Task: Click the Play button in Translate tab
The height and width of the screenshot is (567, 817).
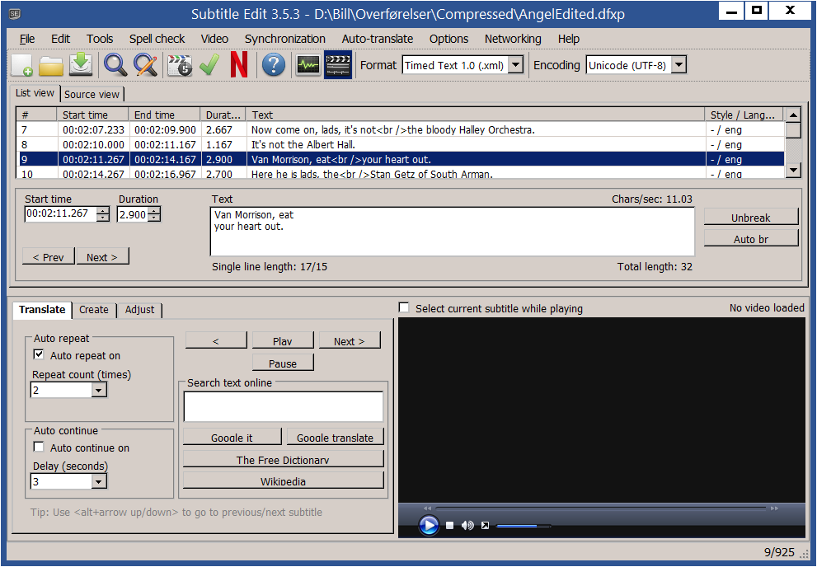Action: [283, 340]
